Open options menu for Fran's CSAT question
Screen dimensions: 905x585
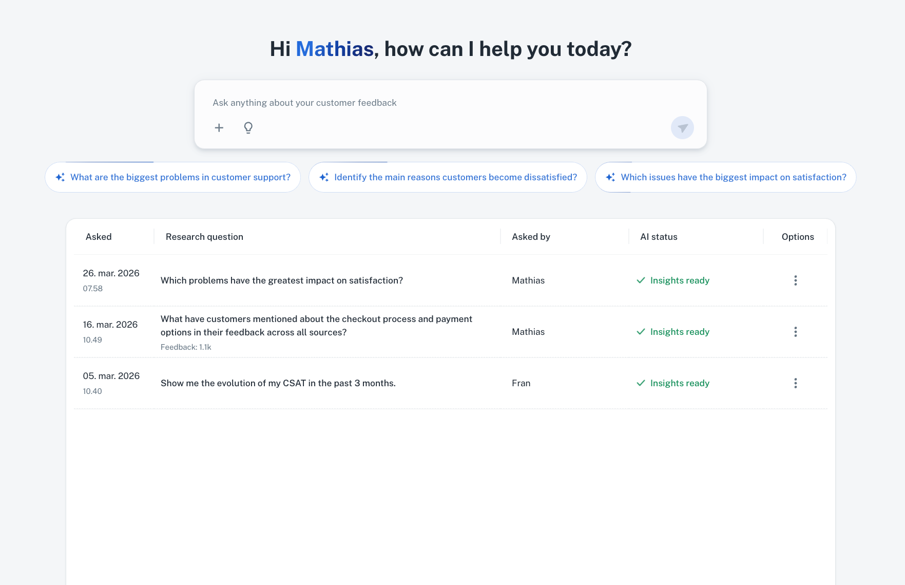tap(795, 383)
